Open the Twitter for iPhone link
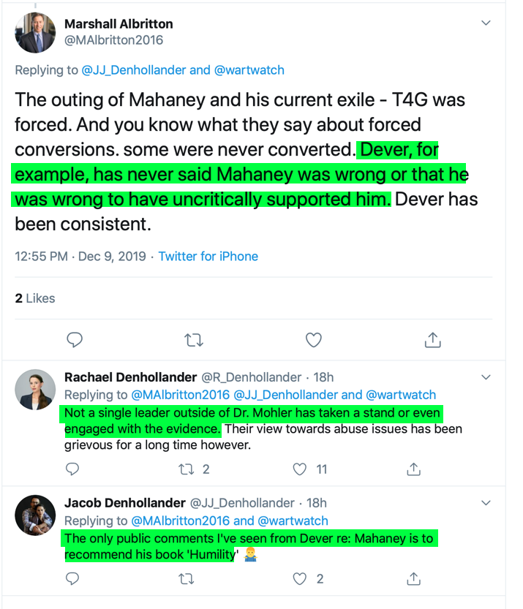Screen dimensions: 523x609 [208, 257]
